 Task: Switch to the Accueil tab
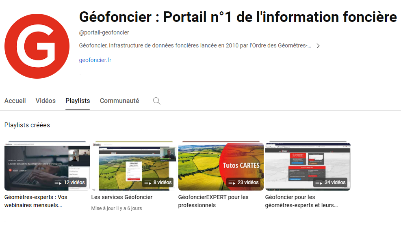tap(15, 101)
